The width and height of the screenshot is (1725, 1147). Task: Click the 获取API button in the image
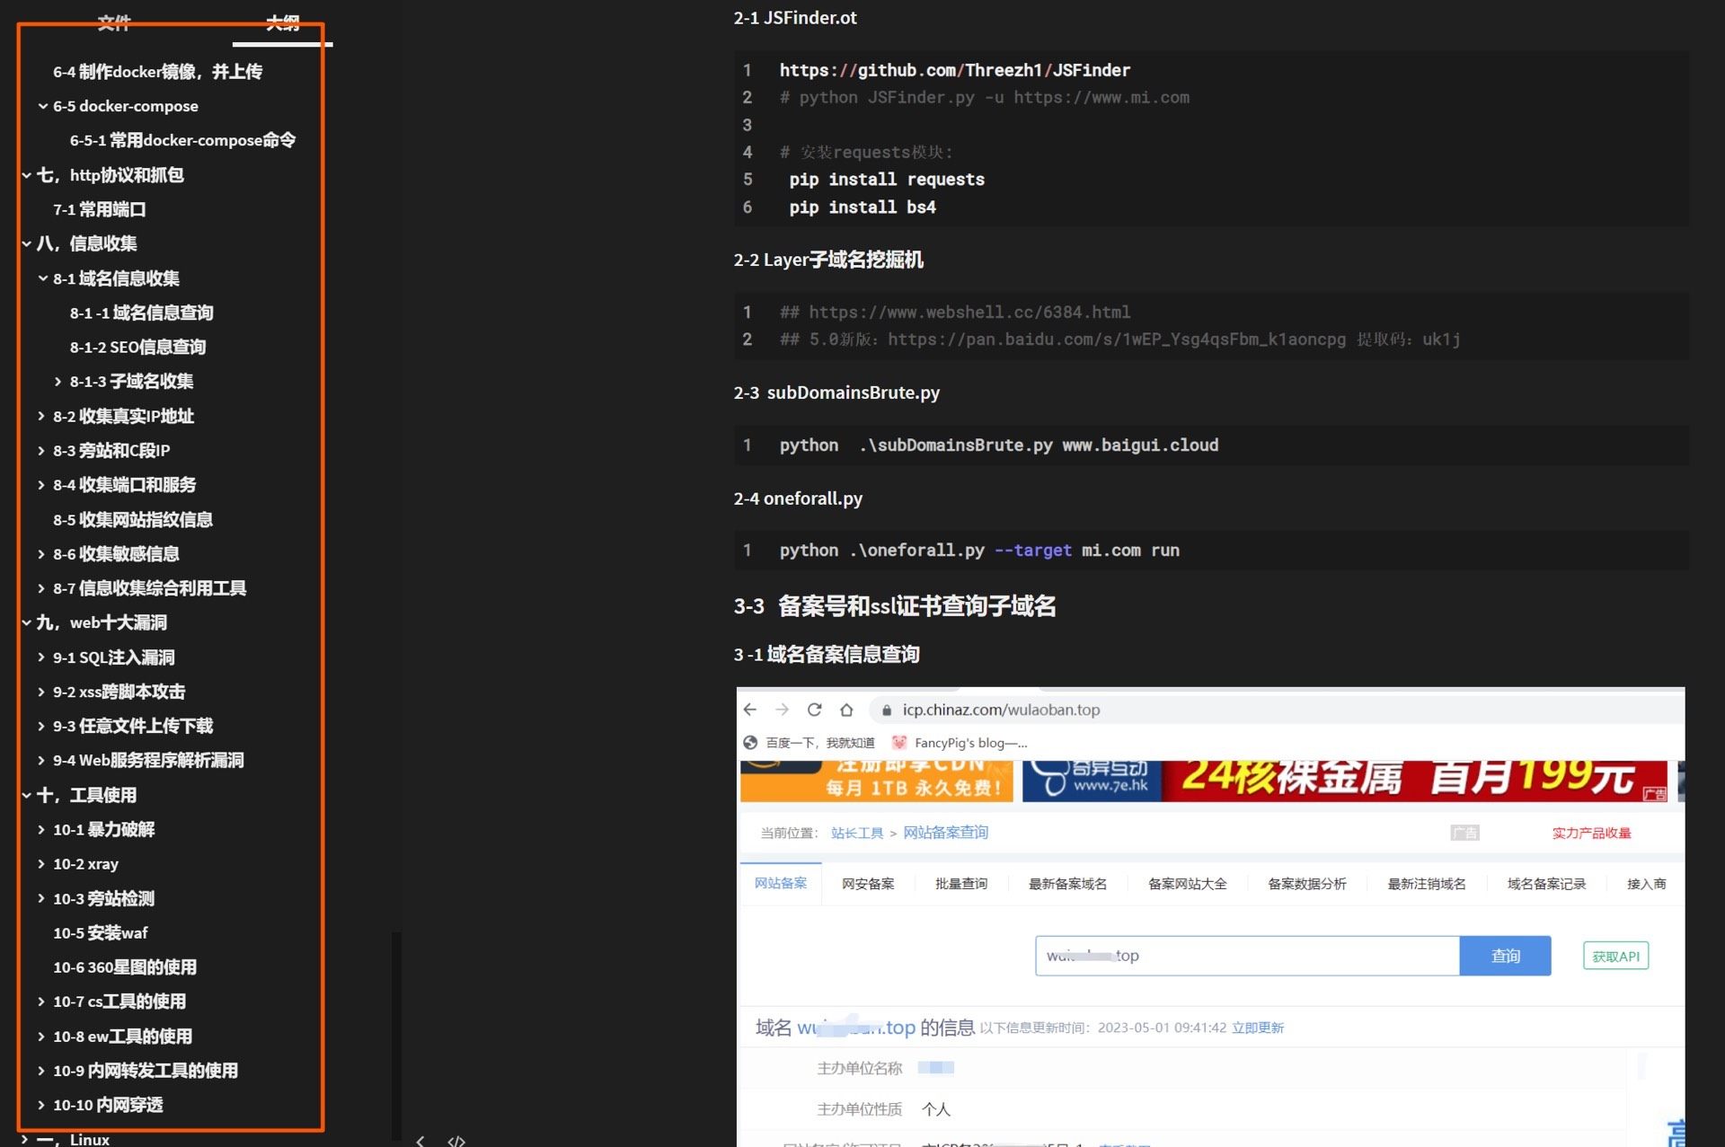click(x=1614, y=956)
